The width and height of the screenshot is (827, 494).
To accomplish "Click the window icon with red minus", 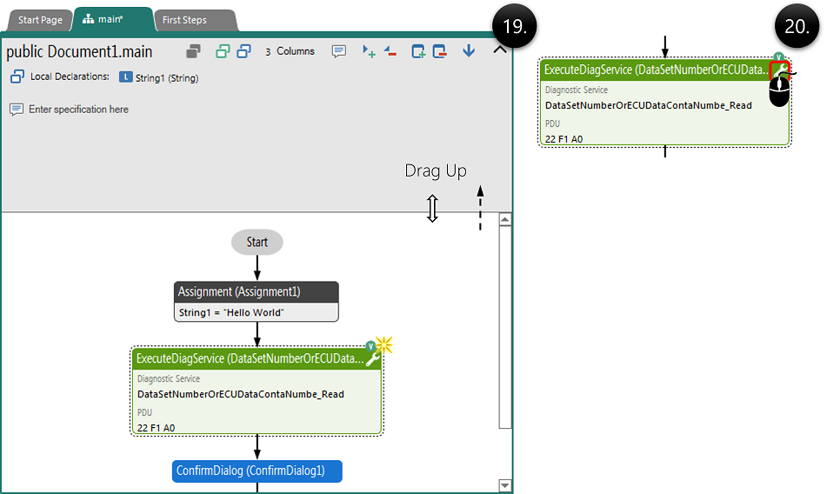I will click(440, 51).
